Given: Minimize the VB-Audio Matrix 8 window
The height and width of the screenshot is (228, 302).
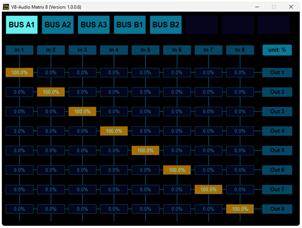Looking at the screenshot, I should click(x=257, y=7).
